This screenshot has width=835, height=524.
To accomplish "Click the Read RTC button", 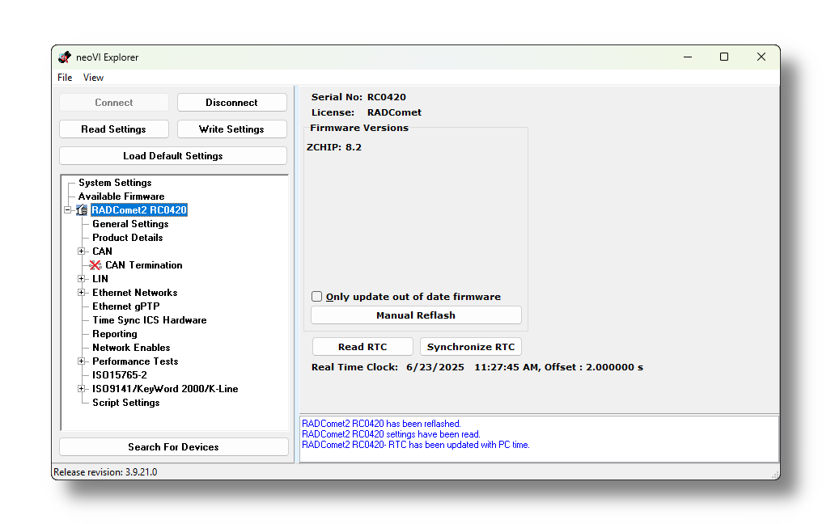I will click(x=362, y=347).
